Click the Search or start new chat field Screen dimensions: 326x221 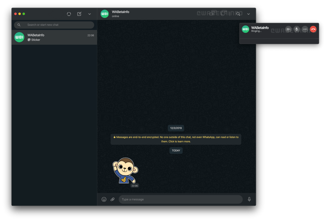click(x=54, y=25)
